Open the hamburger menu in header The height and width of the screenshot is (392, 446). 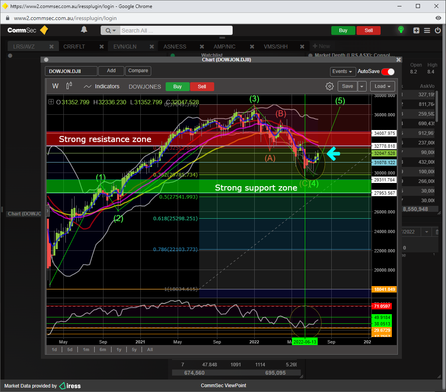pos(427,30)
